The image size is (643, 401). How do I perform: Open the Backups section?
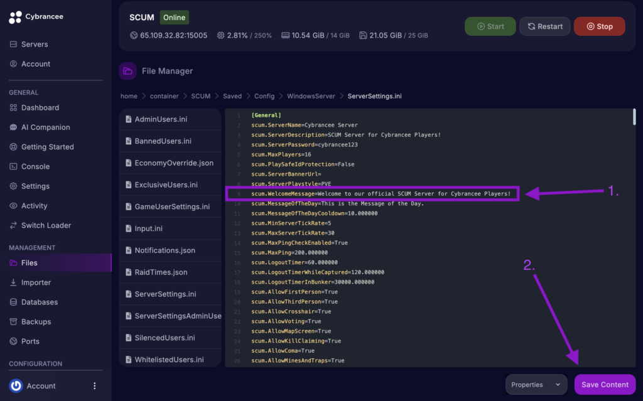tap(36, 321)
